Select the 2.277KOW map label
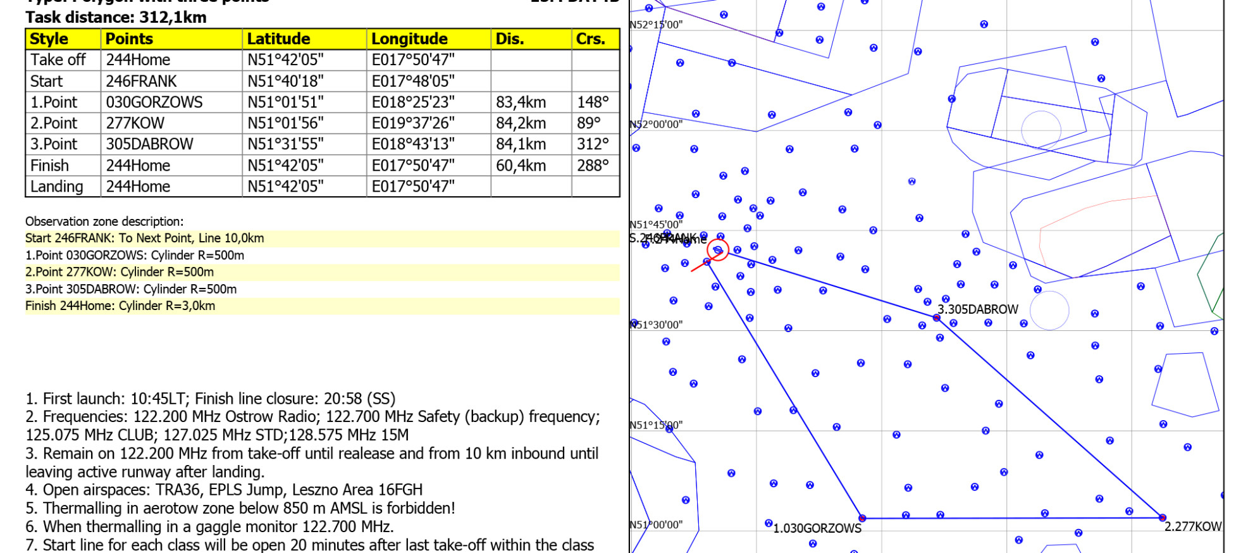Image resolution: width=1260 pixels, height=553 pixels. click(x=1193, y=526)
